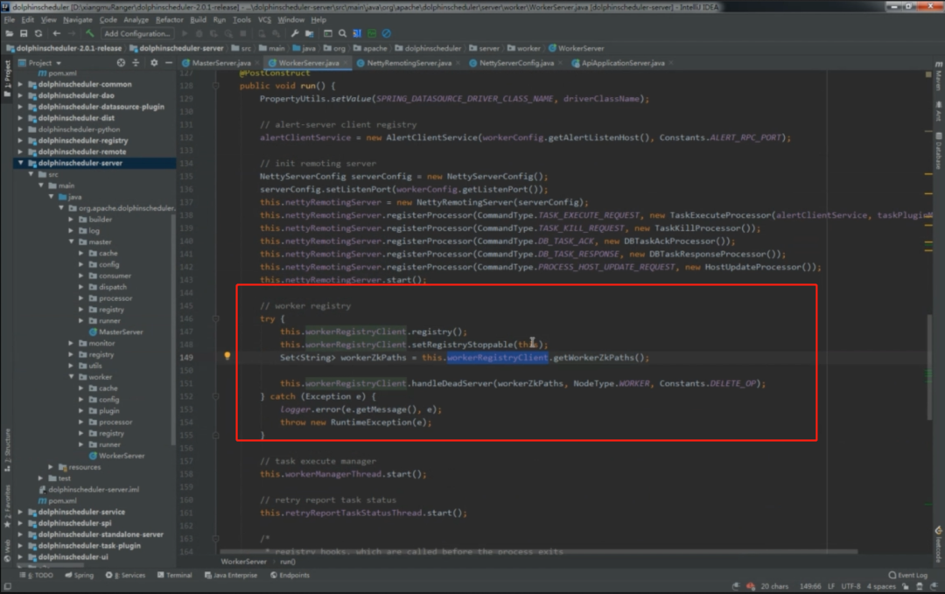945x594 pixels.
Task: Click UTF-8 encoding in status bar
Action: pos(850,586)
